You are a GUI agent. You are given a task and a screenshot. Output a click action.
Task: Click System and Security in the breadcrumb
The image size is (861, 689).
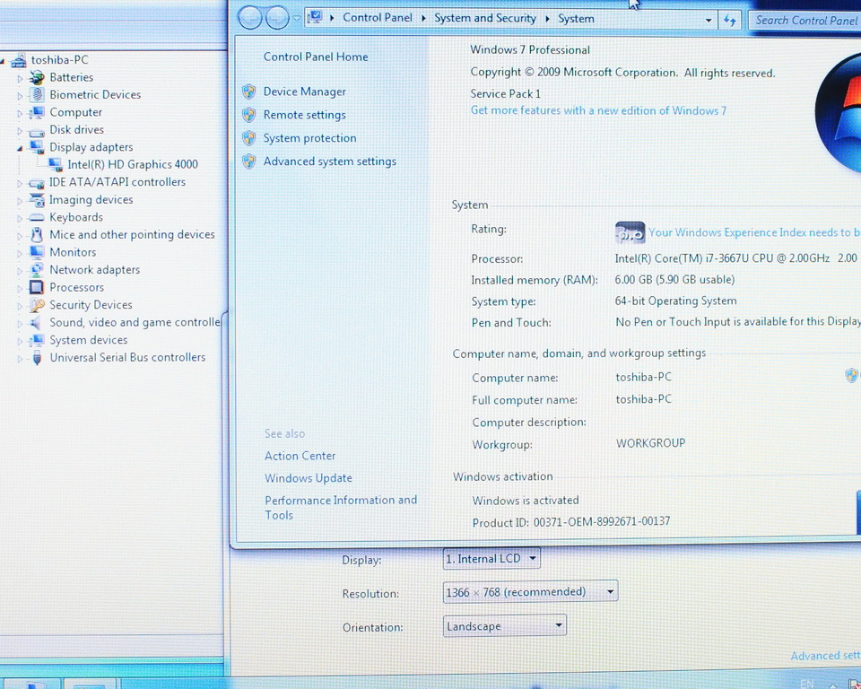[x=485, y=18]
